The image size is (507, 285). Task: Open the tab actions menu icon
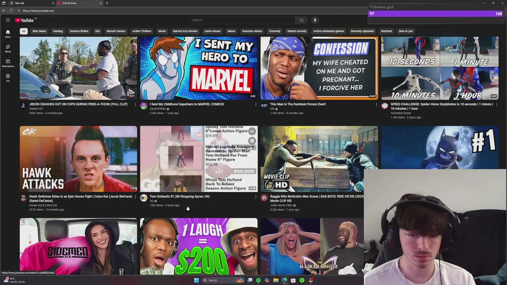4,3
